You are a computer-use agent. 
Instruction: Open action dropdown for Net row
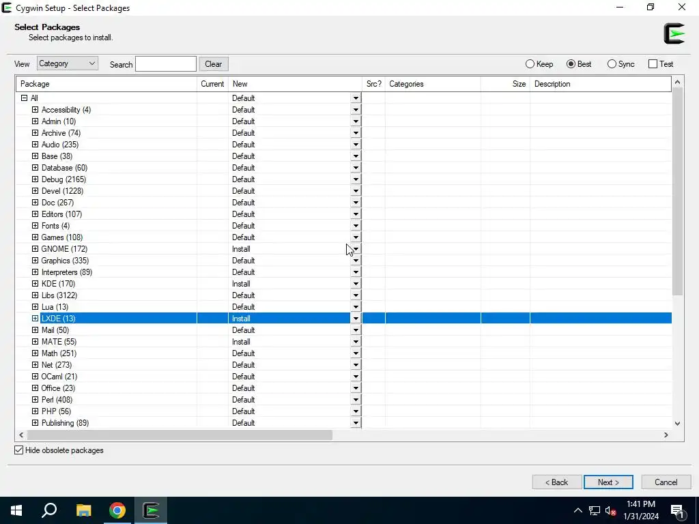click(x=356, y=364)
